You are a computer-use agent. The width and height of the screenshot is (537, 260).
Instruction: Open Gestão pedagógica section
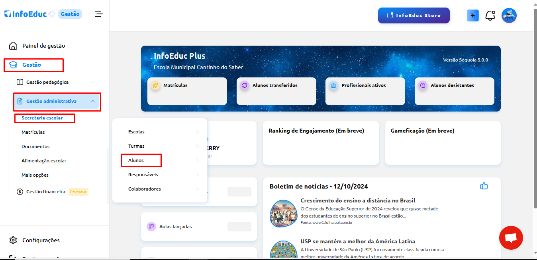[47, 82]
